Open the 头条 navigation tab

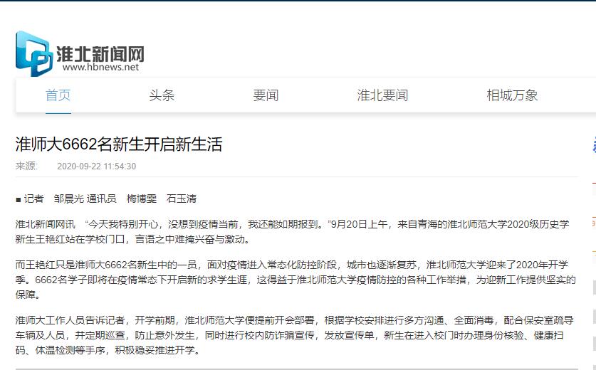tap(162, 95)
